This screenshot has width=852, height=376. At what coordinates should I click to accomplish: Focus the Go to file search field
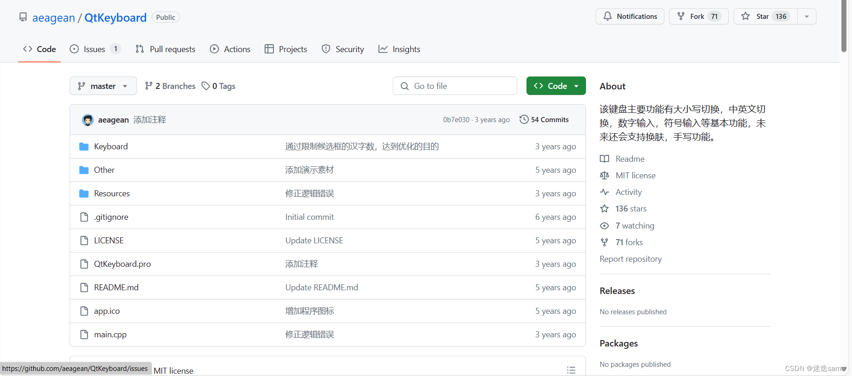[455, 86]
